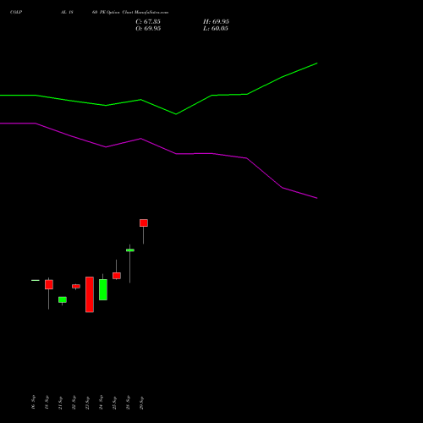Select the green candle above 24 Sep

click(x=103, y=289)
